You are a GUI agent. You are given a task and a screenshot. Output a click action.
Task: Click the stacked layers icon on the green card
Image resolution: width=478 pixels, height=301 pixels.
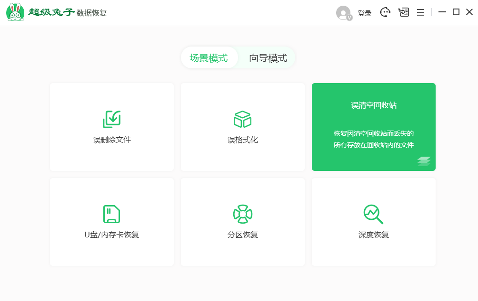coord(425,161)
